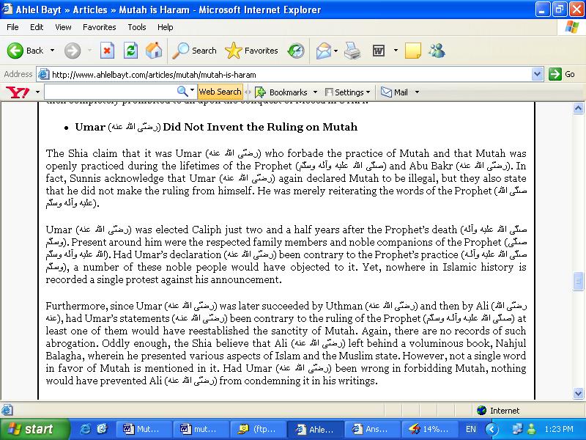
Task: Launch Internet Explorer from Quick Launch
Action: tap(85, 429)
